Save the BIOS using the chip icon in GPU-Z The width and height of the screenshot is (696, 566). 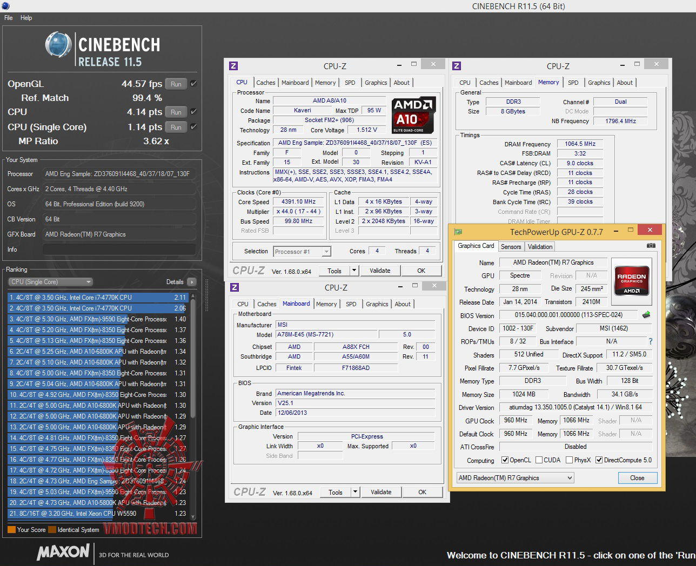tap(646, 314)
